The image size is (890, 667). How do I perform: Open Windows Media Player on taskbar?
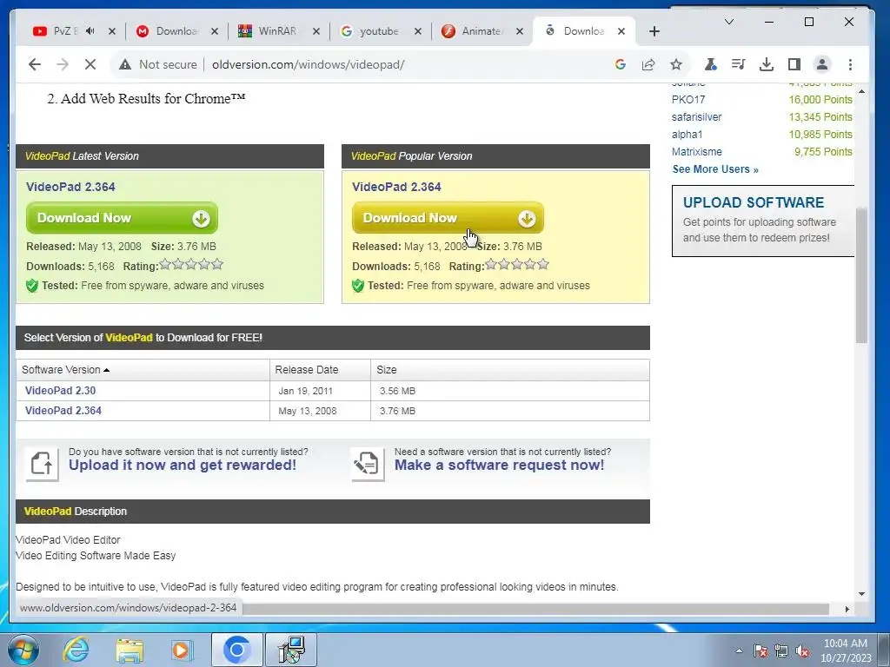tap(182, 650)
